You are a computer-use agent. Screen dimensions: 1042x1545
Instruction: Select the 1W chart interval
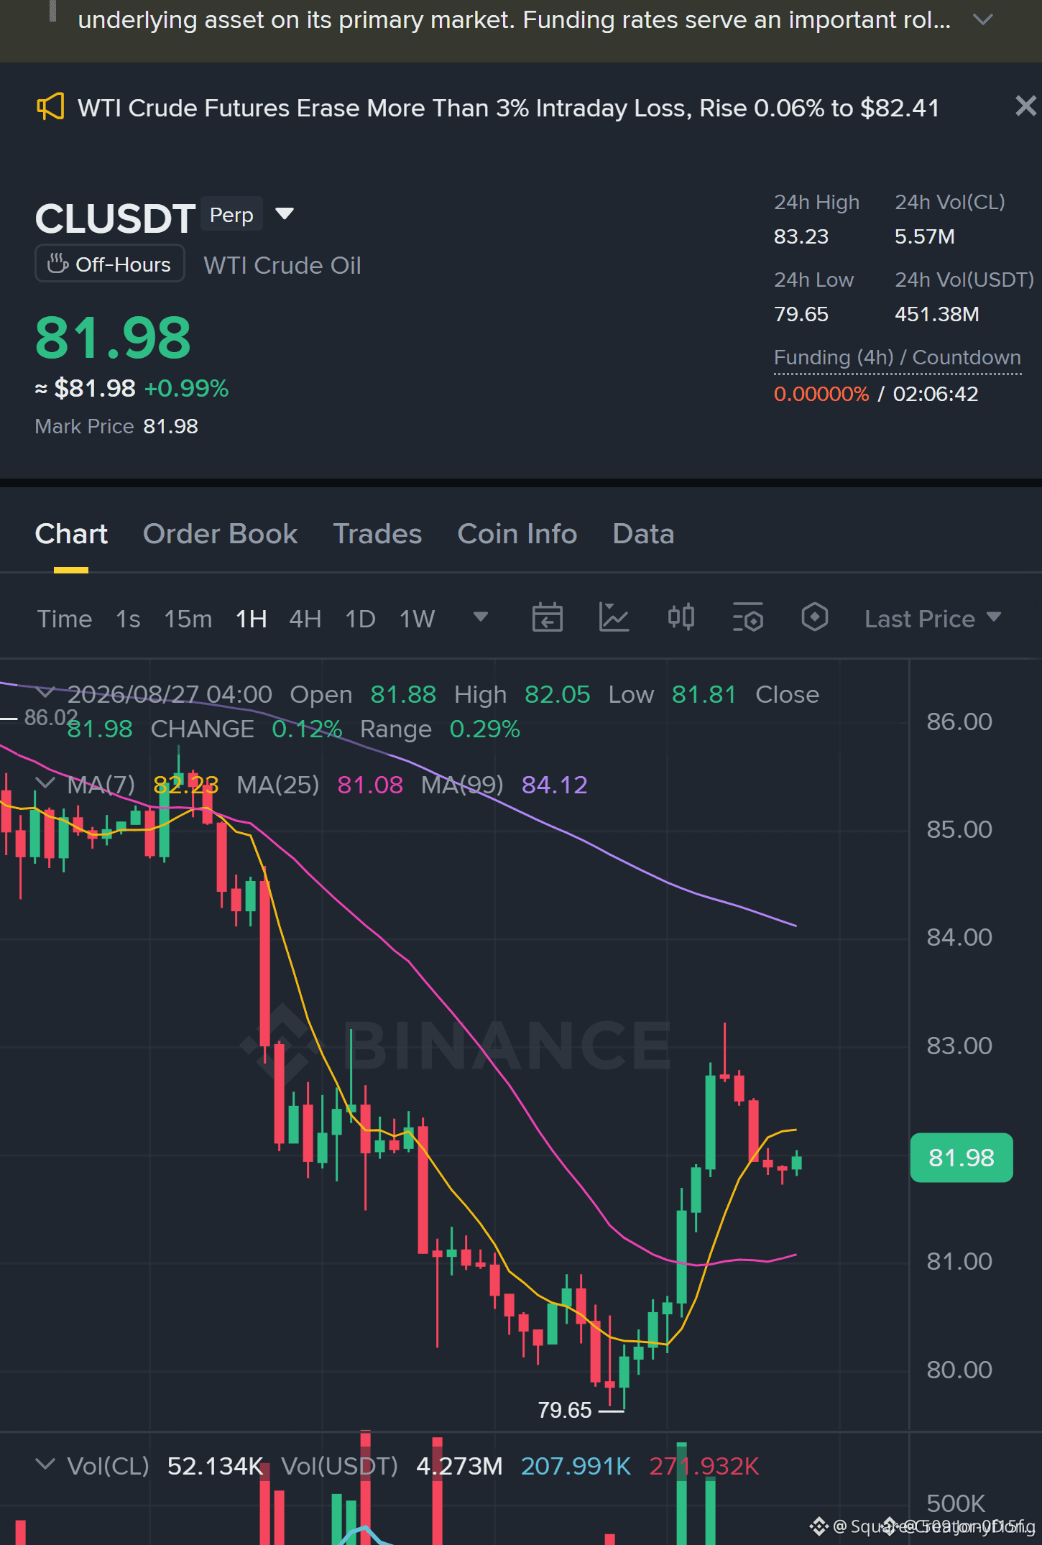point(418,619)
